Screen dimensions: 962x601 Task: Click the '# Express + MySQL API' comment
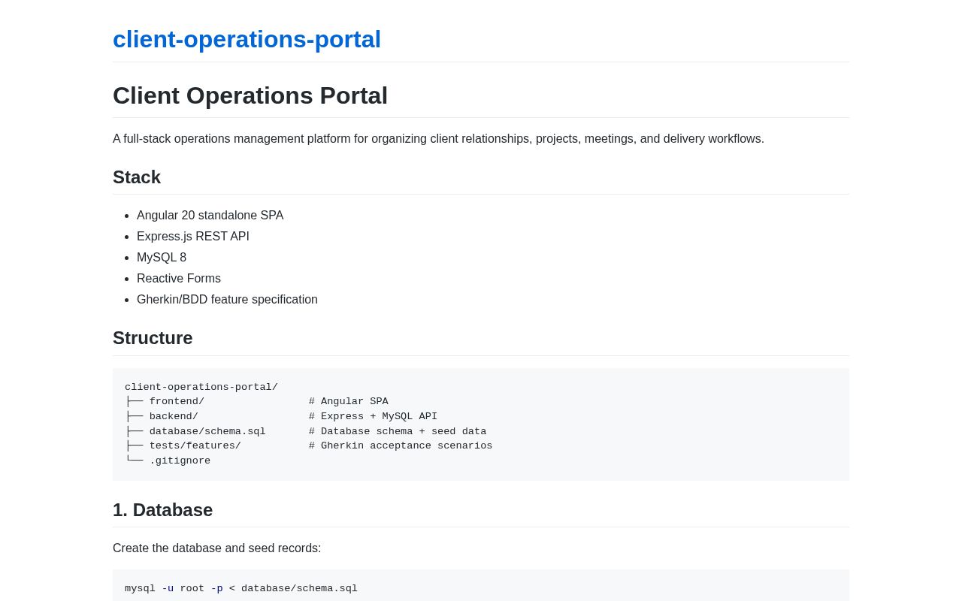[x=373, y=416]
